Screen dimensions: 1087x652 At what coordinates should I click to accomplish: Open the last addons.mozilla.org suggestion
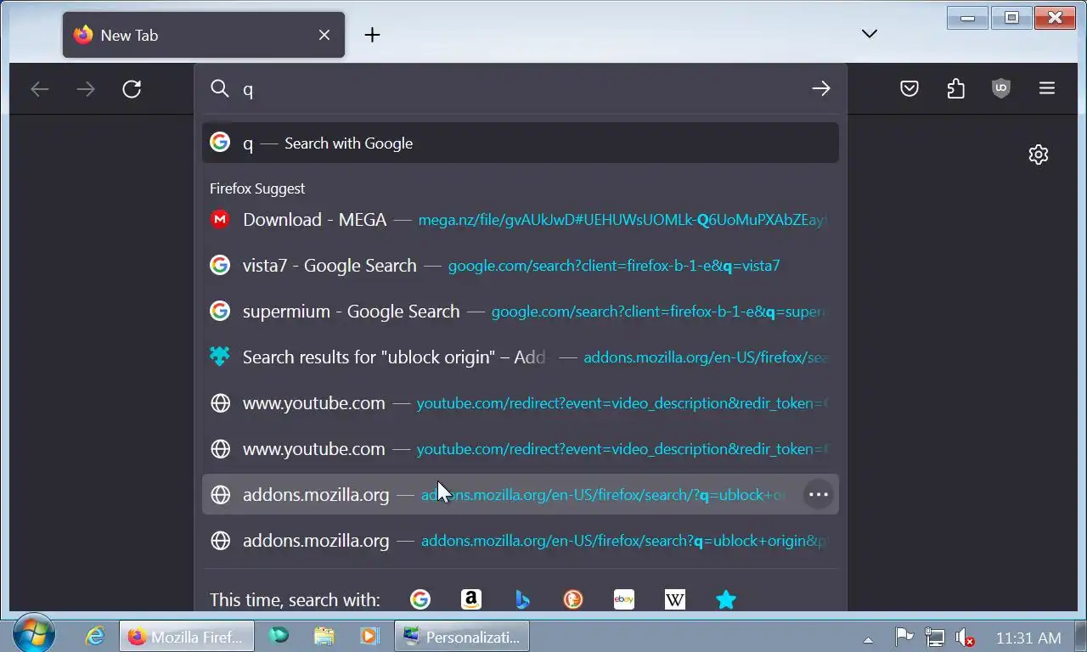(521, 540)
